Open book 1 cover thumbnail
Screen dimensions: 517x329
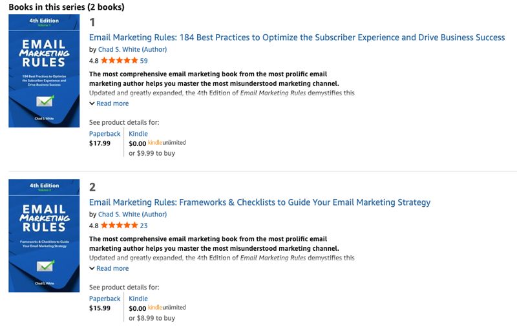click(44, 70)
